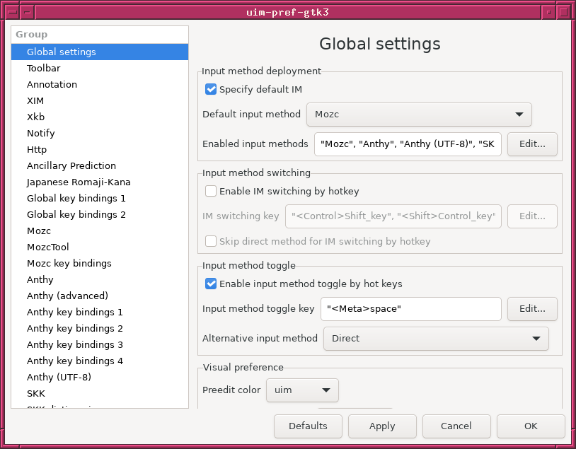Image resolution: width=576 pixels, height=449 pixels.
Task: Open the Global key bindings 1 group
Action: click(x=76, y=198)
